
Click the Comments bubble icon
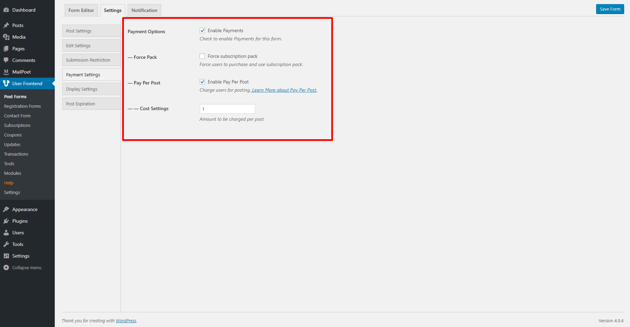click(6, 60)
